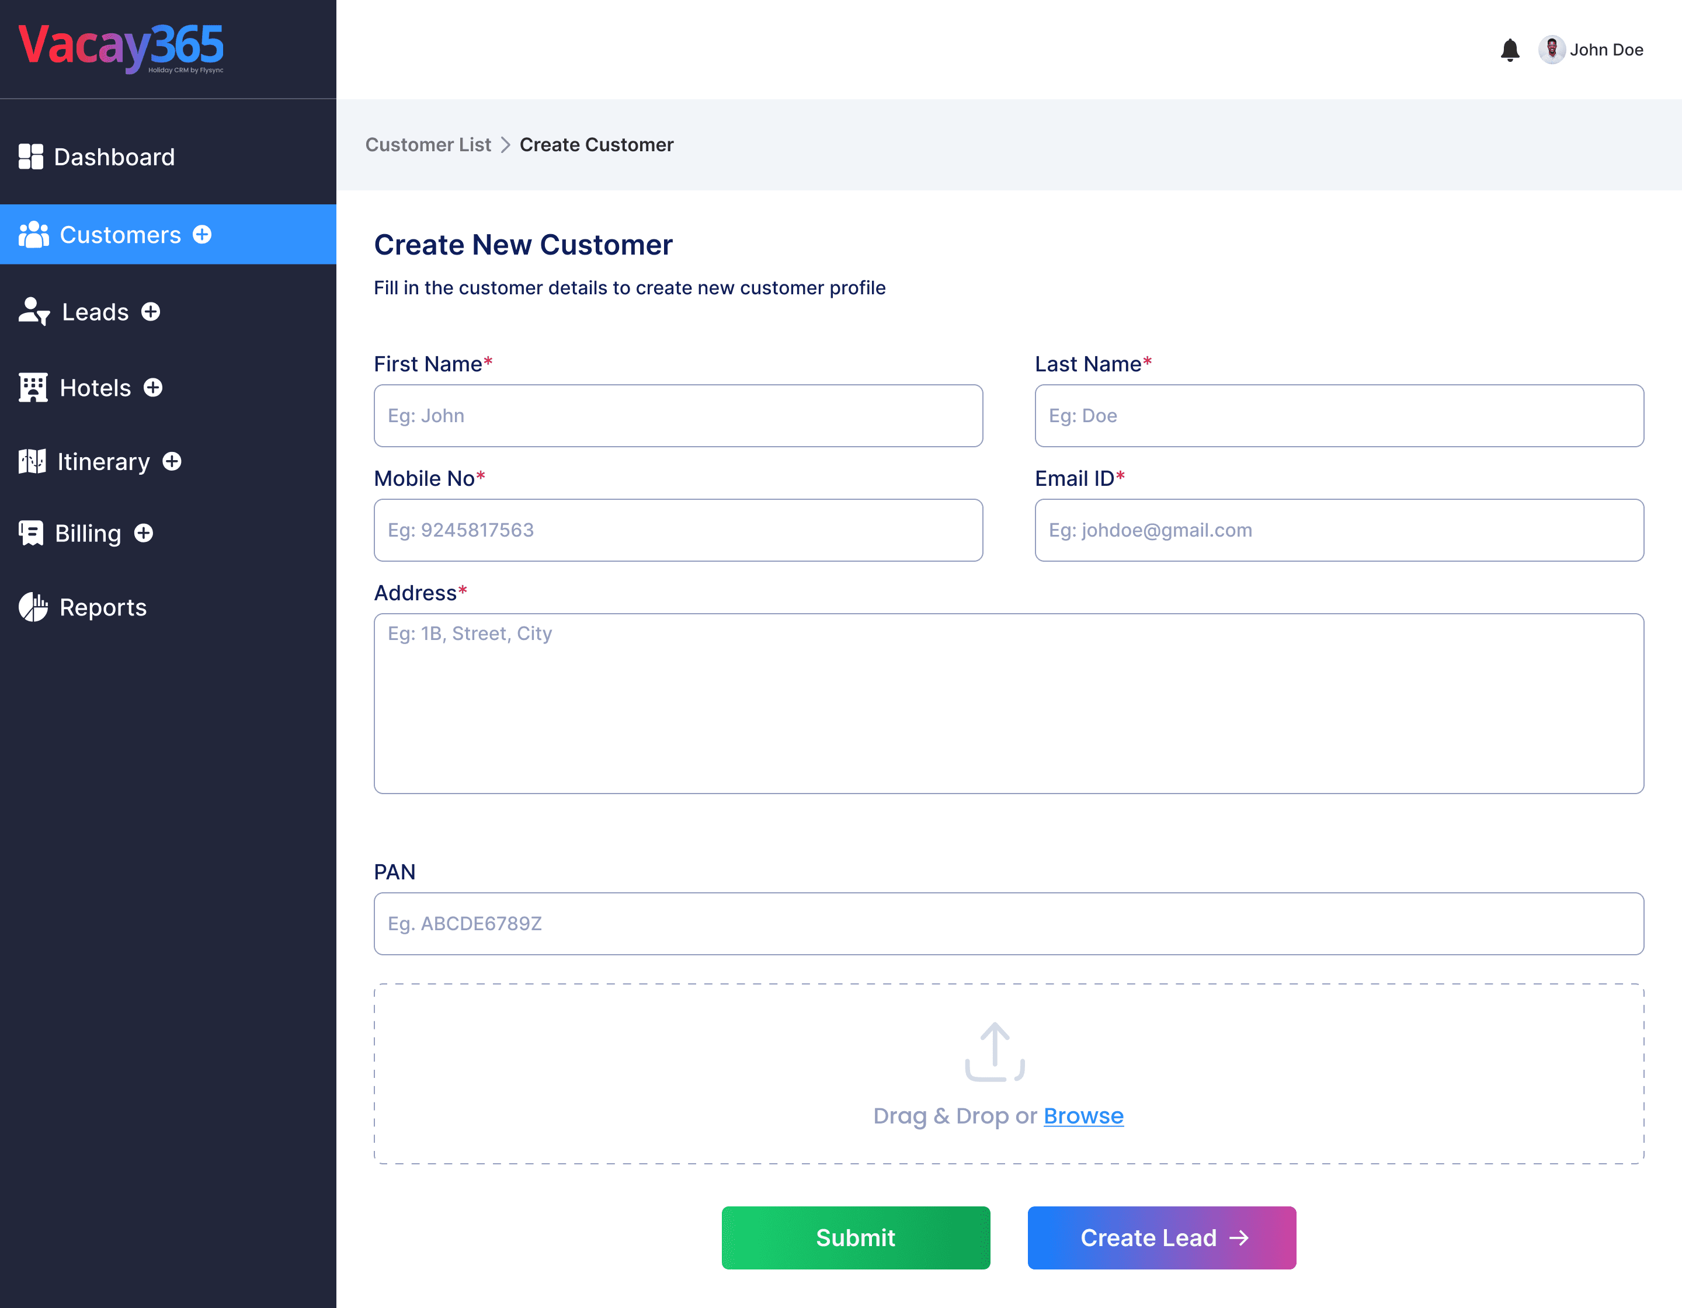Click the Customers people icon

click(x=33, y=235)
